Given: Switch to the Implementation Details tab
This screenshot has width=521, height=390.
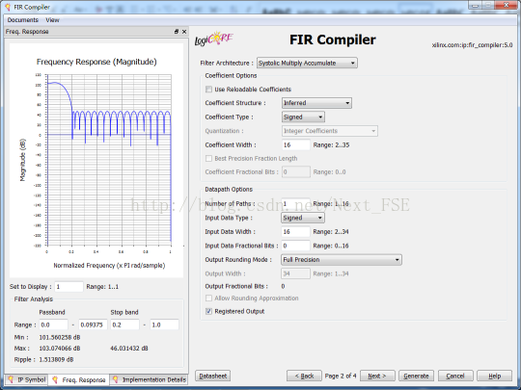Looking at the screenshot, I should pyautogui.click(x=149, y=379).
